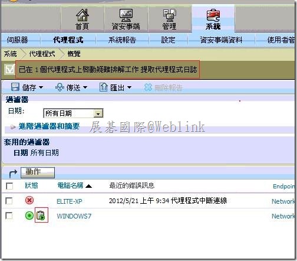
Task: Open the WINDOWS7 computer link
Action: tap(74, 216)
